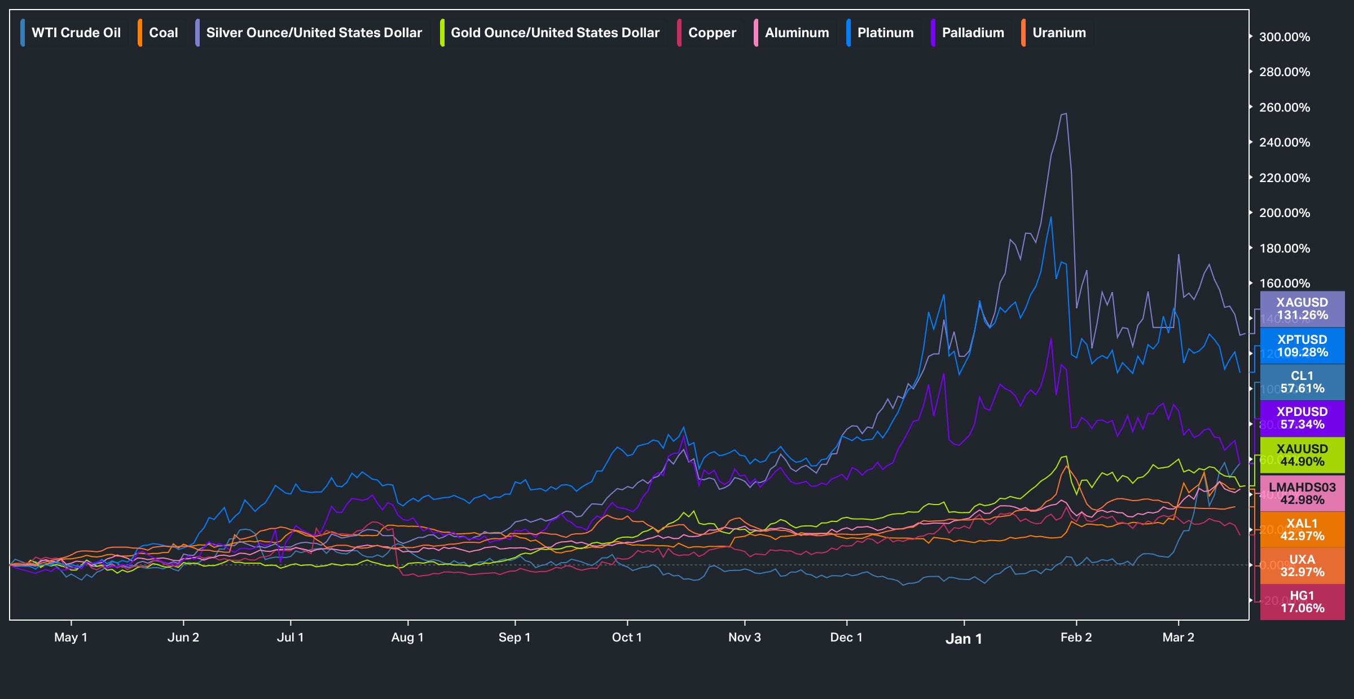Click the LMAHDS03 42.98% pink label
Screen dimensions: 1354x699
coord(1302,494)
